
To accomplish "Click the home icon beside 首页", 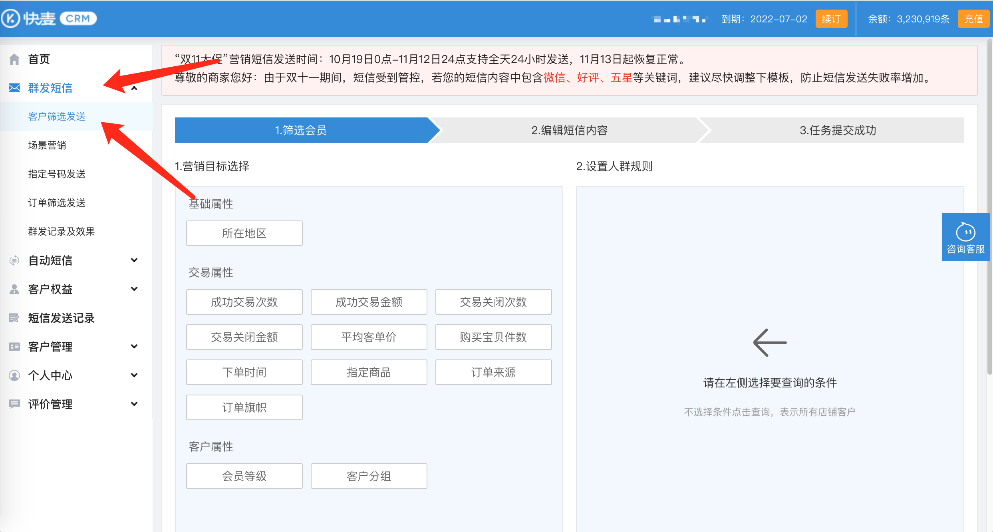I will pos(14,59).
